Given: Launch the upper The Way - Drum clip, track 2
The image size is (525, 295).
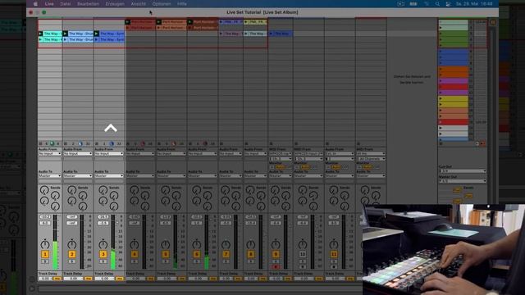Looking at the screenshot, I should click(66, 34).
